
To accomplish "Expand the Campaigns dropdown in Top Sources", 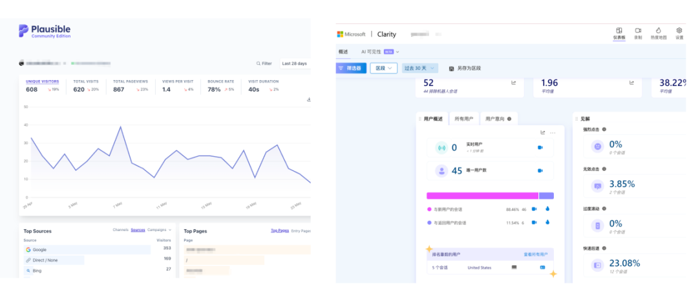I will 160,230.
